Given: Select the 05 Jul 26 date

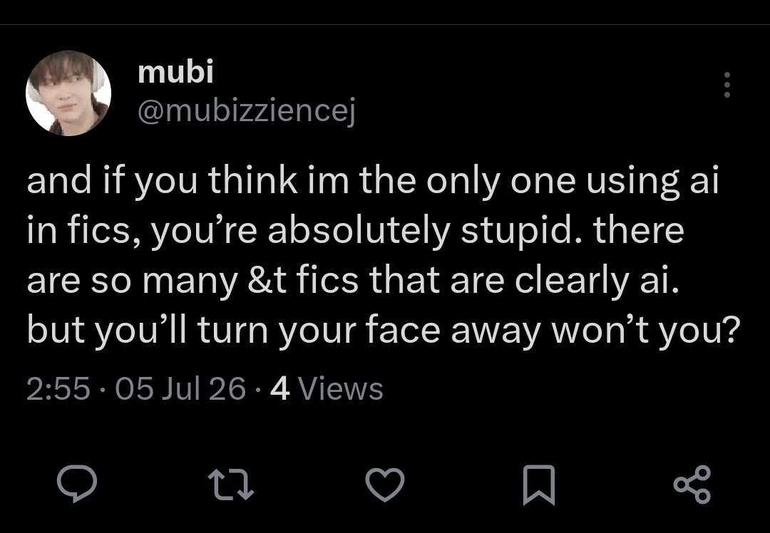Looking at the screenshot, I should click(180, 389).
